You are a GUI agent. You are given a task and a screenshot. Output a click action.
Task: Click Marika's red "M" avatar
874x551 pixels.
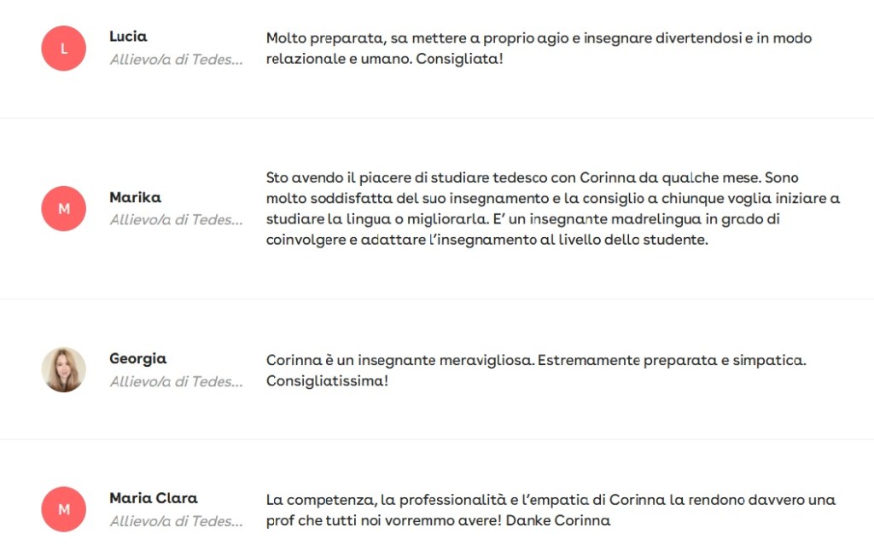click(x=64, y=209)
